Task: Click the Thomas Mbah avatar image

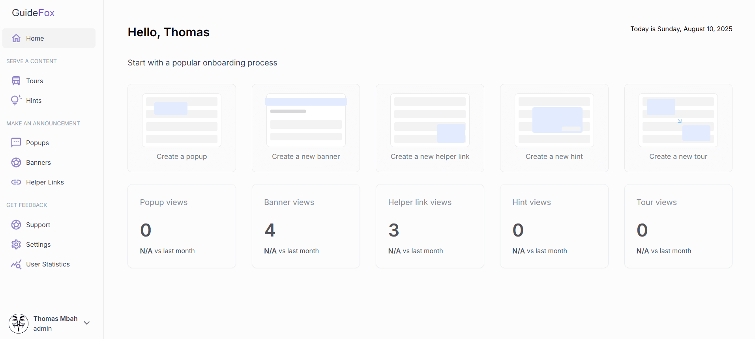Action: tap(19, 324)
